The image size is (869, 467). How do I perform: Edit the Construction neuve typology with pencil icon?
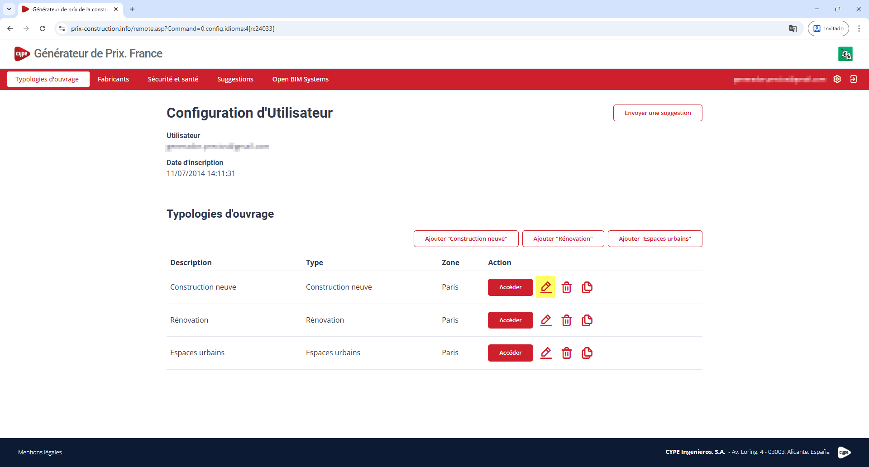pos(546,287)
